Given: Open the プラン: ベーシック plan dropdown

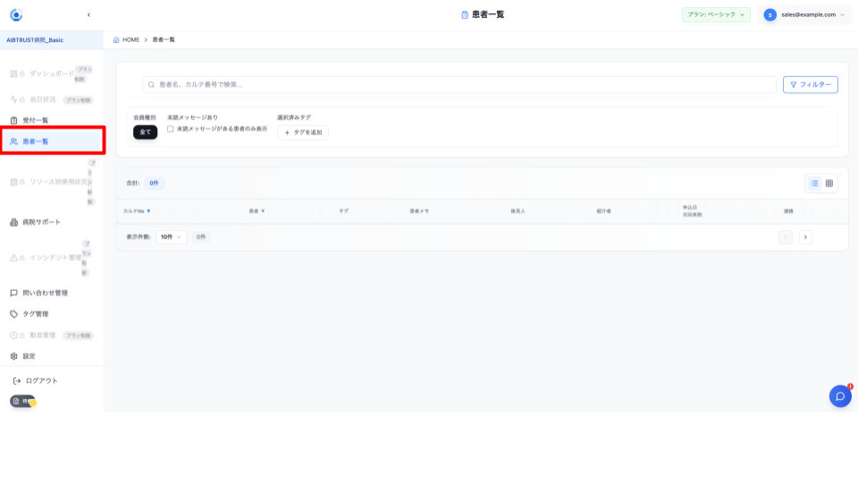Looking at the screenshot, I should point(716,15).
